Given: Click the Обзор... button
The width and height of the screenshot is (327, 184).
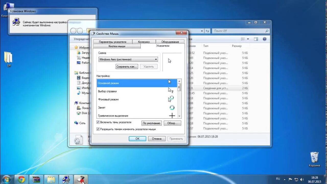Looking at the screenshot, I should [x=172, y=123].
